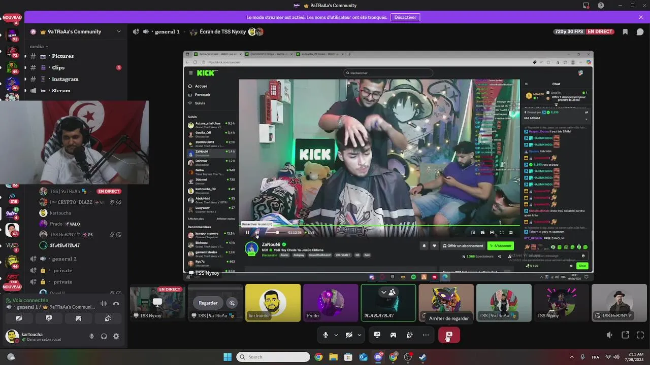Show chat panel icon top right
This screenshot has width=650, height=365.
pos(640,31)
